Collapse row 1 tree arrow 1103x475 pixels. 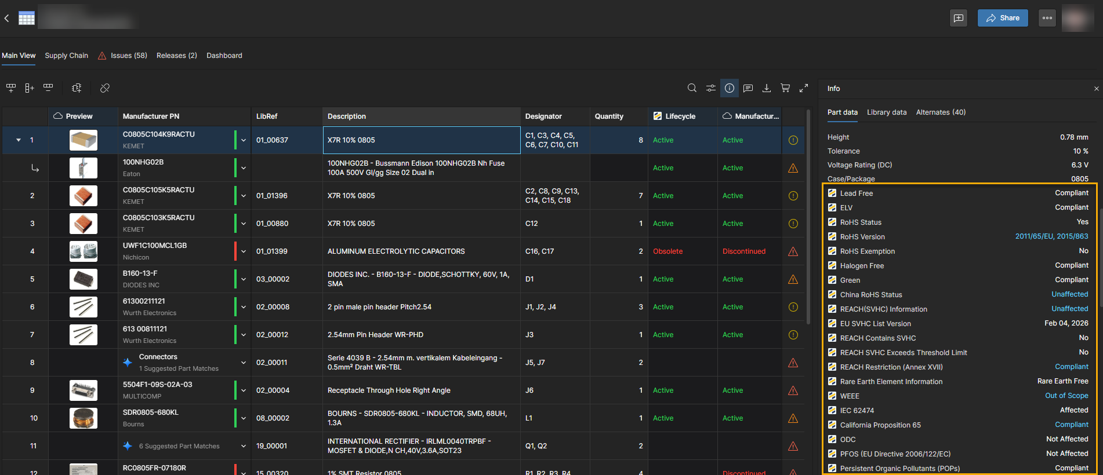point(19,140)
